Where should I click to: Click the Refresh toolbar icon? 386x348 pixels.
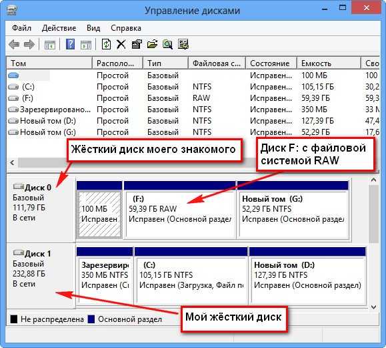[x=106, y=45]
